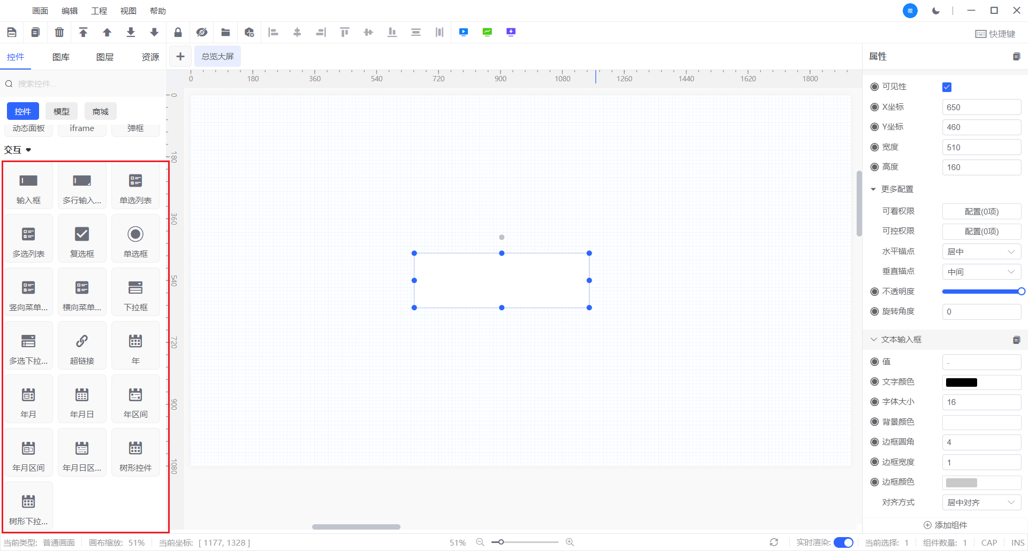Collapse the 更多配置 section
The height and width of the screenshot is (551, 1028).
pyautogui.click(x=873, y=189)
